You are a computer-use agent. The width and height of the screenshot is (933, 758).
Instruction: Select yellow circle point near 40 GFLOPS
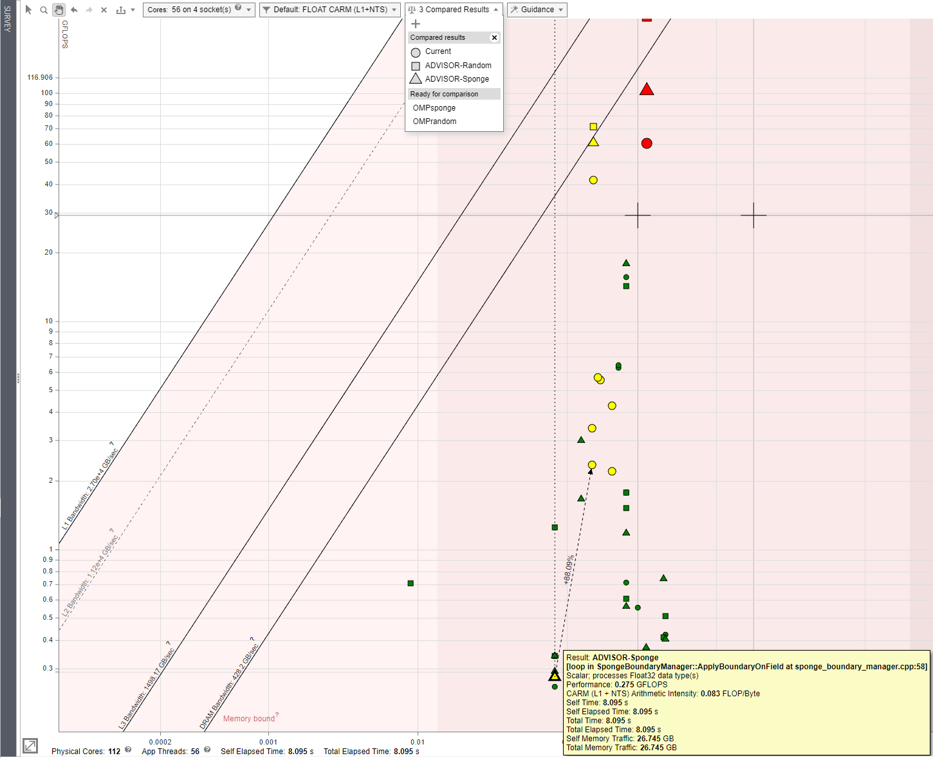593,180
